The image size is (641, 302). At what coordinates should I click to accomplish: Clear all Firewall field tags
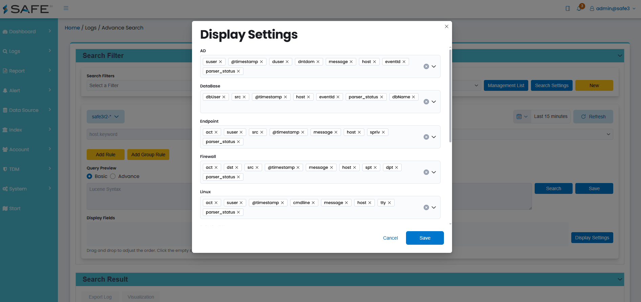coord(426,172)
